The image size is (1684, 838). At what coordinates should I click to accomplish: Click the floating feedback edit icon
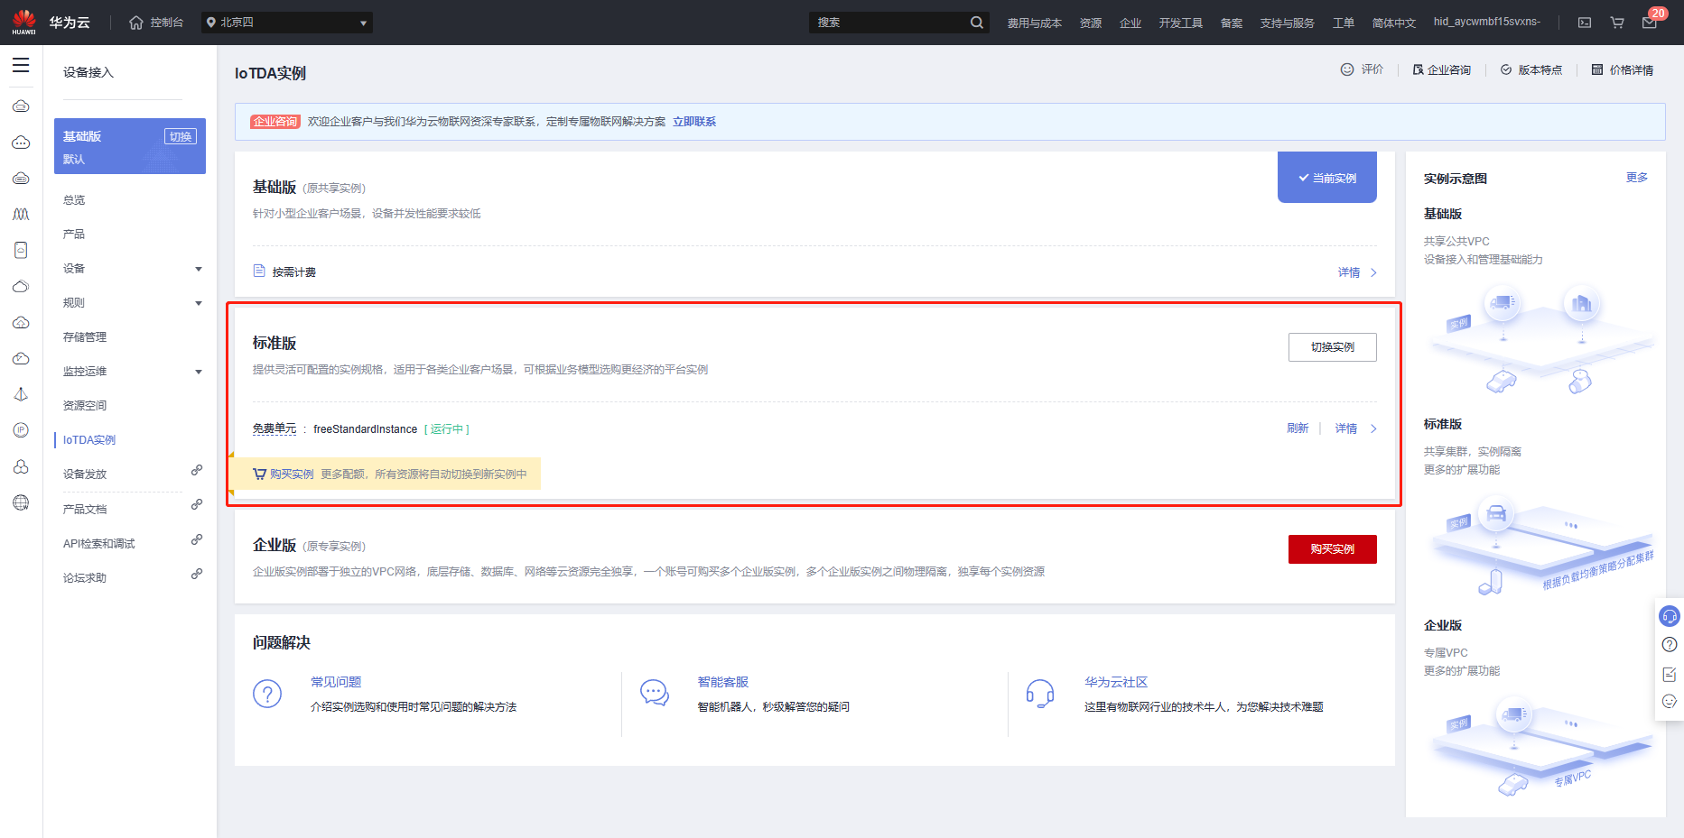[x=1670, y=674]
